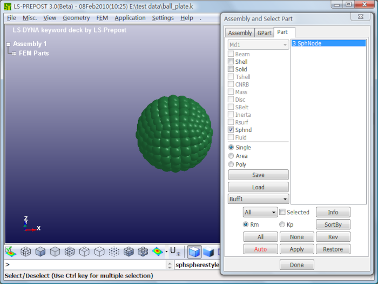Select the highlighted light blue cube view icon
378x284 pixels.
[194, 252]
